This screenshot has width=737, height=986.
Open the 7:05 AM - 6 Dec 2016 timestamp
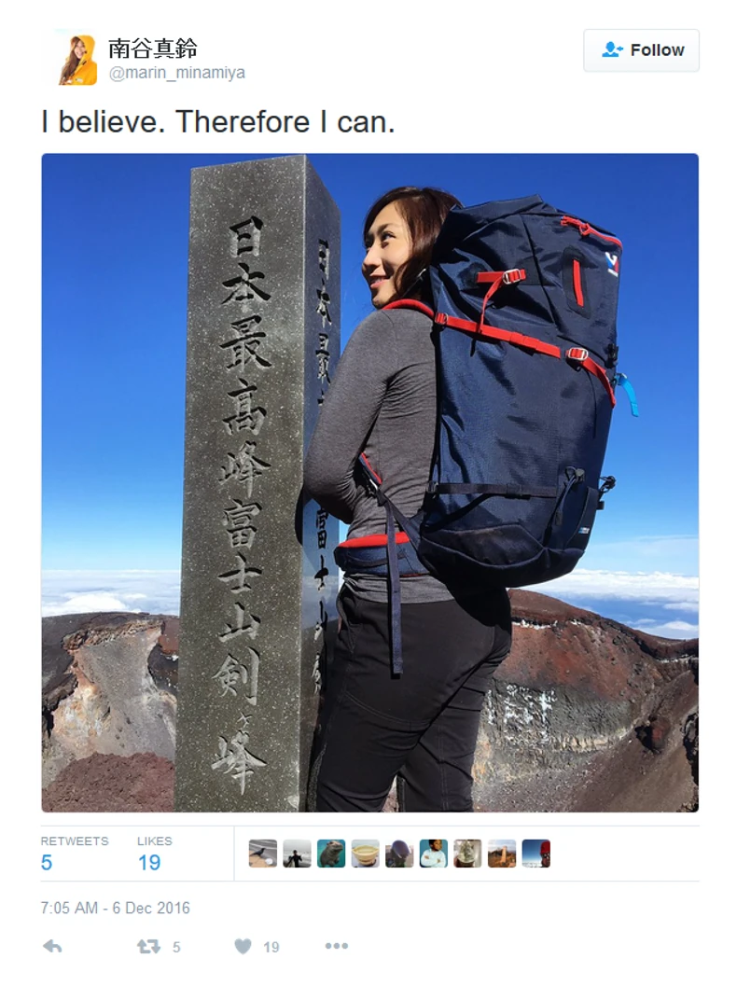pos(115,908)
